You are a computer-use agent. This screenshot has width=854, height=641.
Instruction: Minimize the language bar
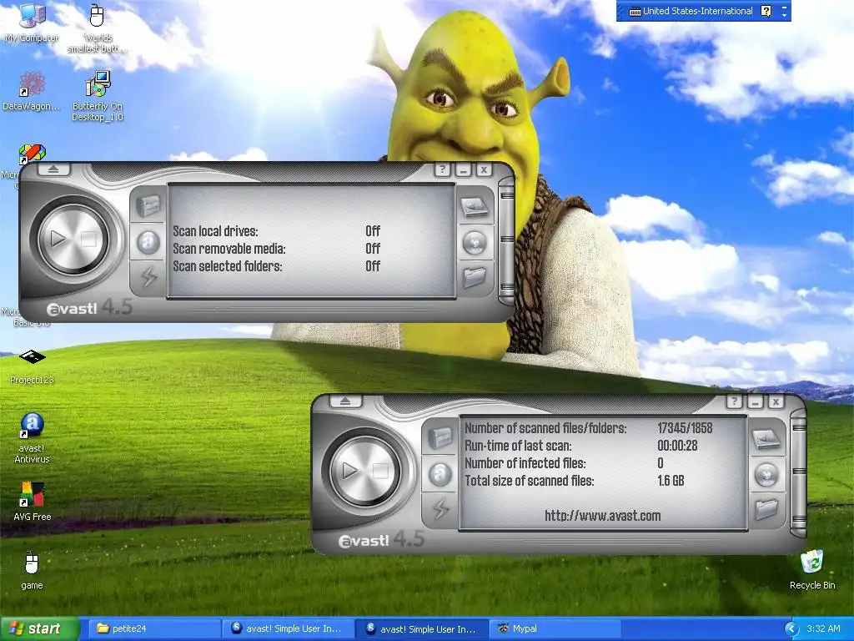784,7
